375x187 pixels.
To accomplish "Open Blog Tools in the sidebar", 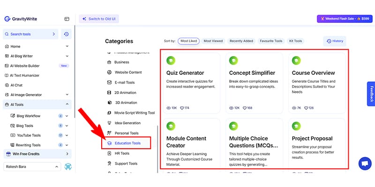I will pos(25,126).
